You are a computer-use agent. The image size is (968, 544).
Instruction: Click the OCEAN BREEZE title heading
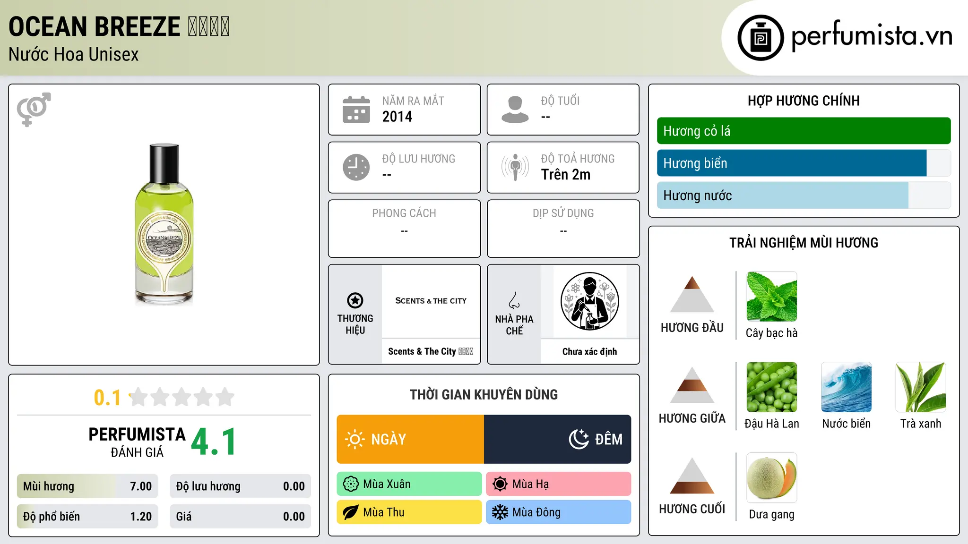coord(119,26)
